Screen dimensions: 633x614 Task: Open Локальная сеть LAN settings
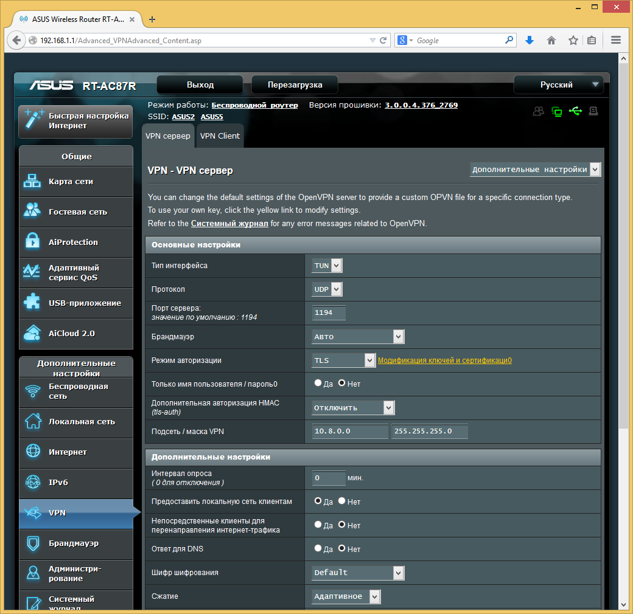[x=76, y=422]
